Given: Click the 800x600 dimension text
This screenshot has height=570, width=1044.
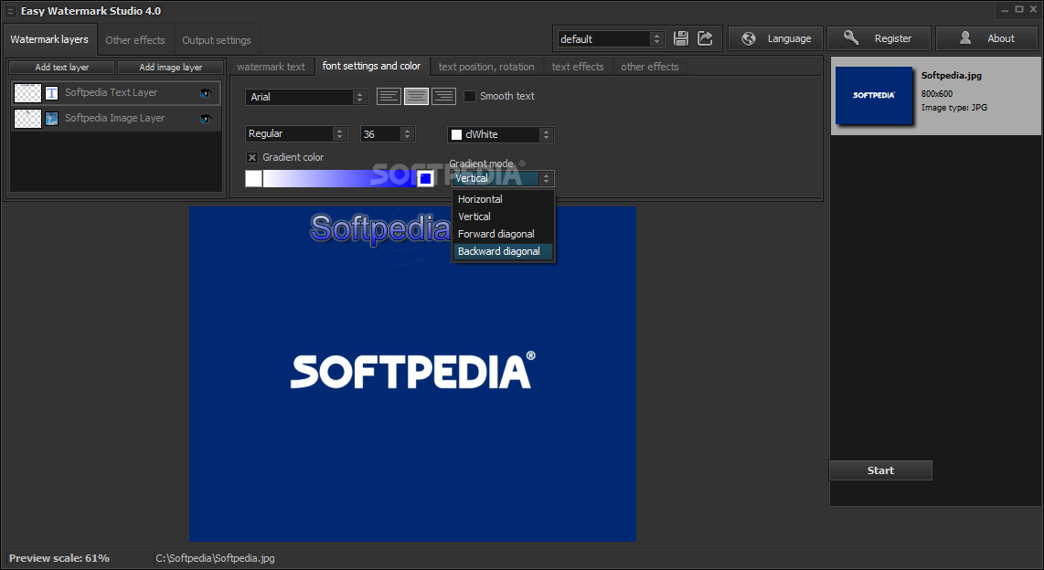Looking at the screenshot, I should click(937, 94).
